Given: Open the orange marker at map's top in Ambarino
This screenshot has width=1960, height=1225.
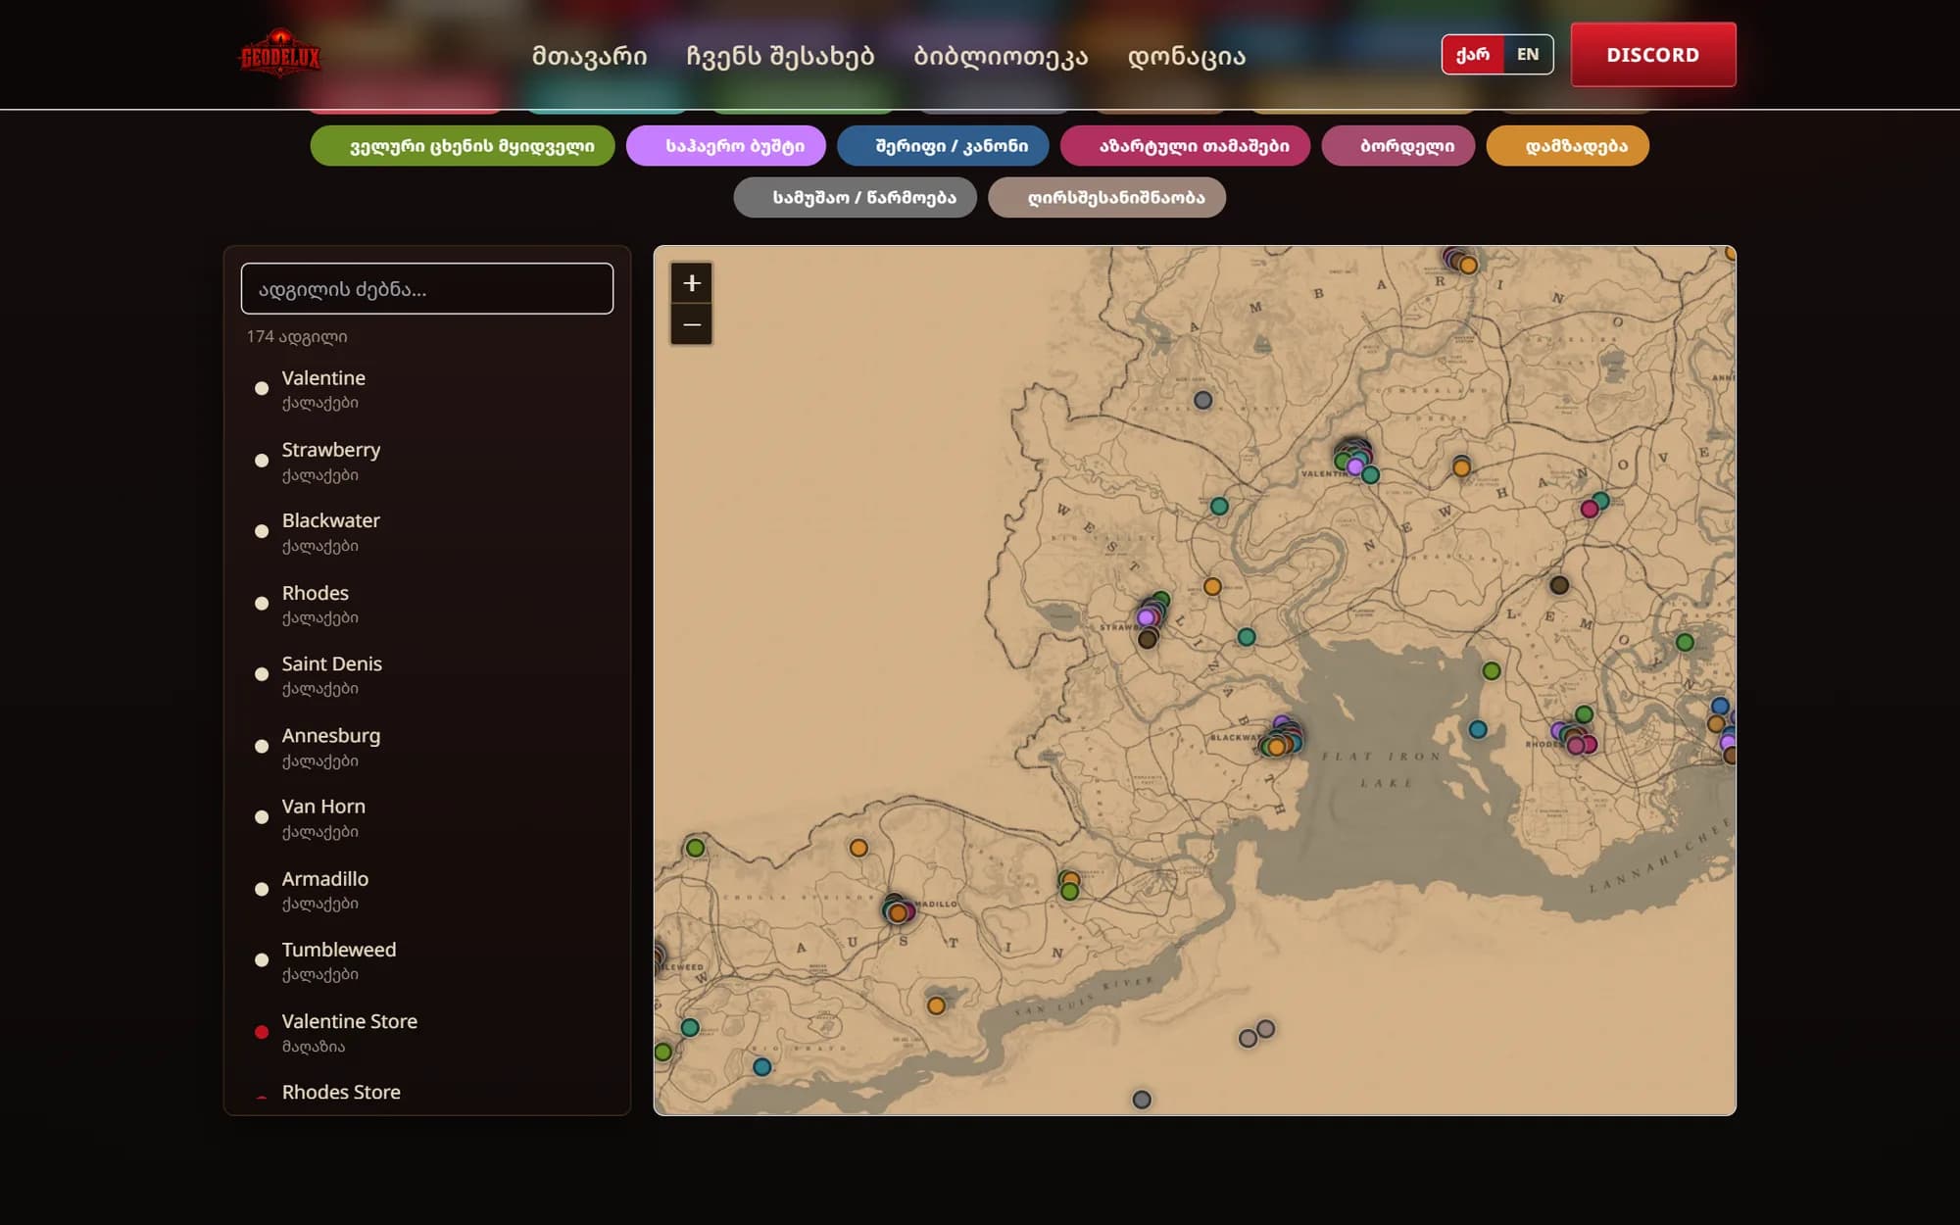Looking at the screenshot, I should (1468, 265).
